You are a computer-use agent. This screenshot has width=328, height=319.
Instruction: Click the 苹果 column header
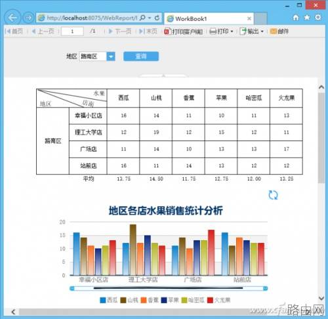click(221, 98)
